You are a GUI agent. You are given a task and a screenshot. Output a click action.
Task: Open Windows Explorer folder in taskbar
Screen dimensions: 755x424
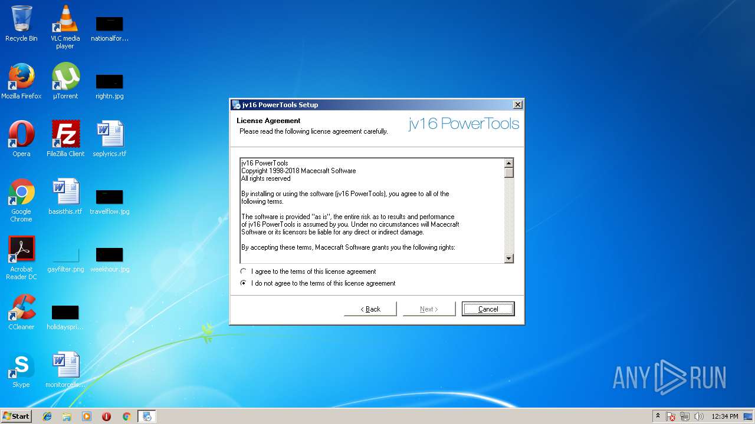pyautogui.click(x=67, y=416)
